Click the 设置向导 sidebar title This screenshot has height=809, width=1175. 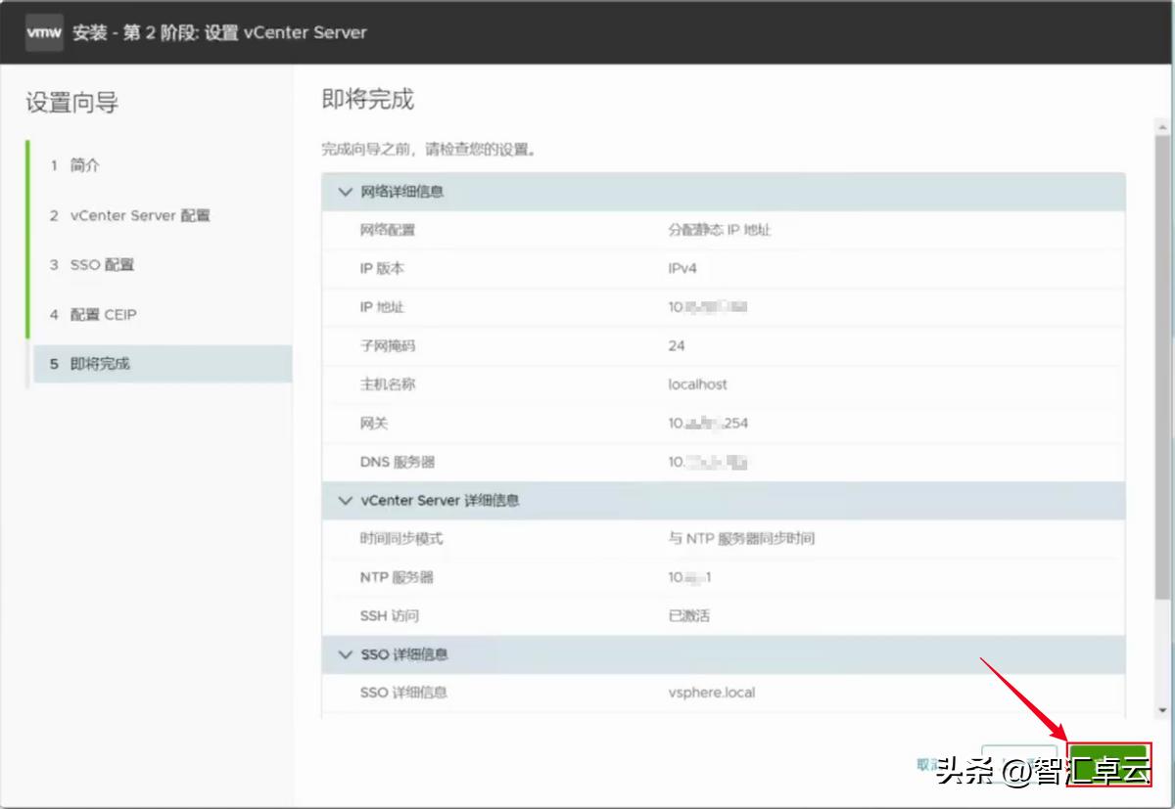[x=71, y=103]
